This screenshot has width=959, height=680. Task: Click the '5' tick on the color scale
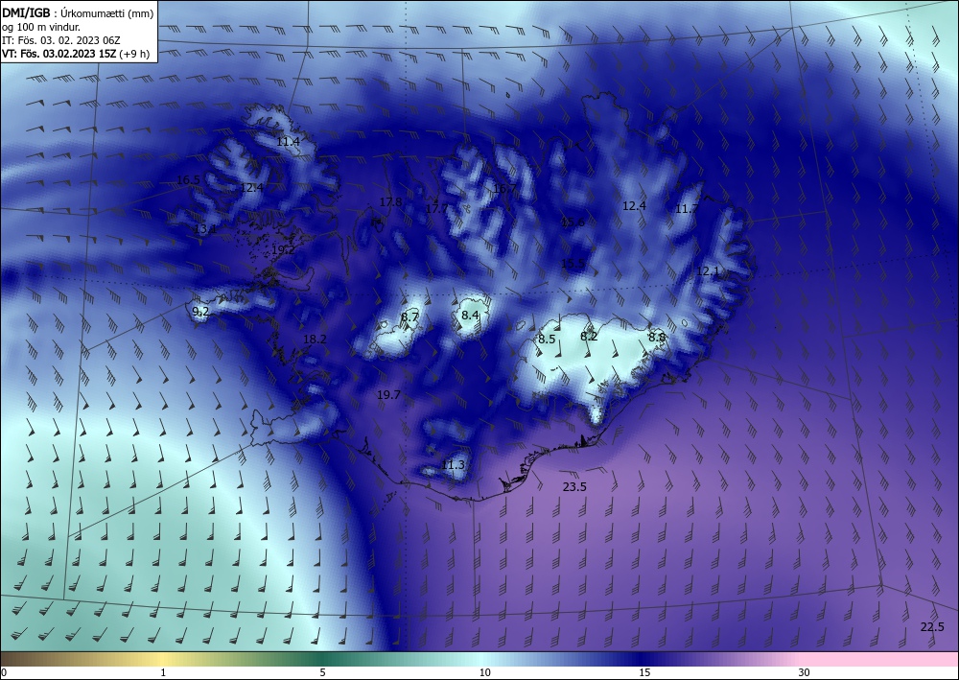(x=322, y=673)
